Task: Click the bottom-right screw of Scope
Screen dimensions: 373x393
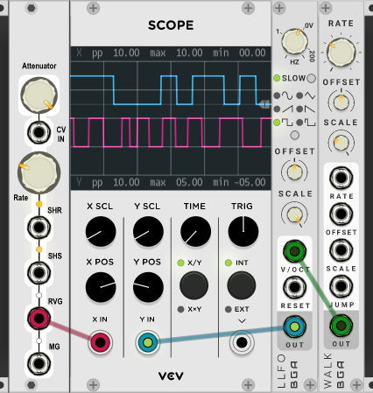Action: [x=248, y=385]
